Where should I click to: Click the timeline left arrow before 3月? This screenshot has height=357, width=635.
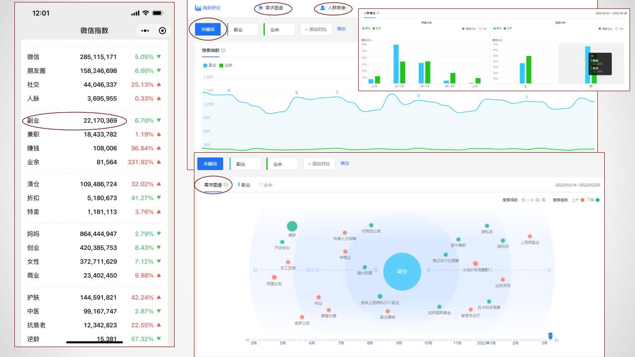(247, 340)
